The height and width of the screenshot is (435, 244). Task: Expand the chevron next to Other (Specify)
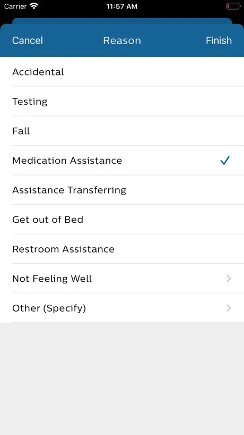[229, 308]
